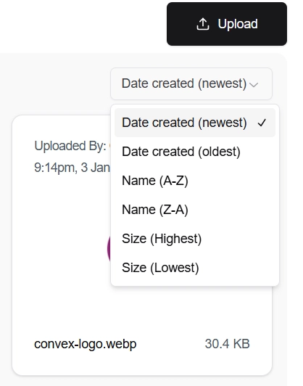Click the 9:14pm, 3 Jan timestamp

[x=72, y=168]
